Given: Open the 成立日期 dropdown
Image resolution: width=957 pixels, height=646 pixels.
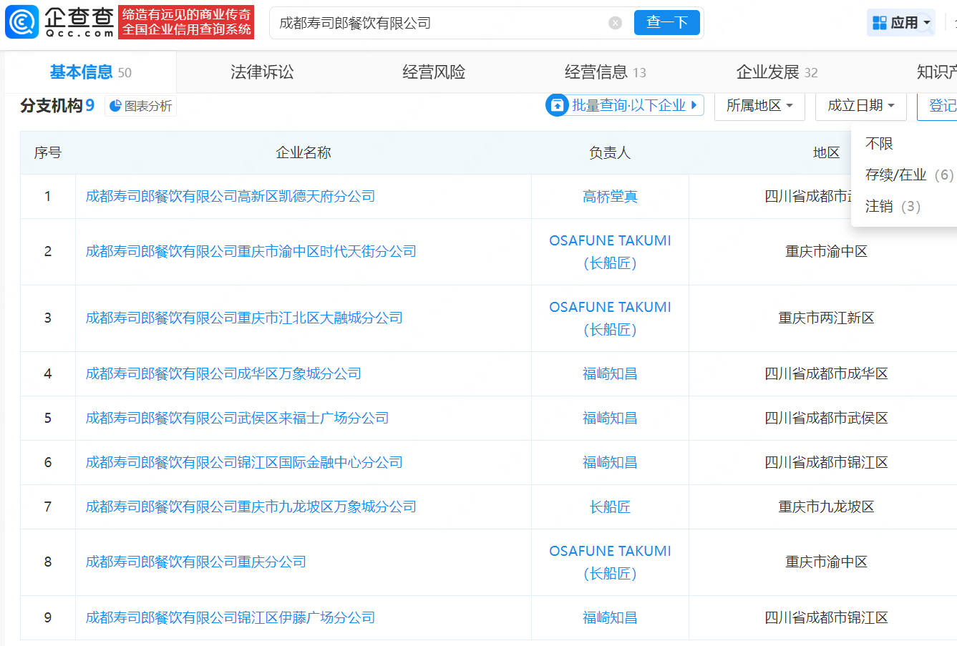Looking at the screenshot, I should click(x=860, y=105).
